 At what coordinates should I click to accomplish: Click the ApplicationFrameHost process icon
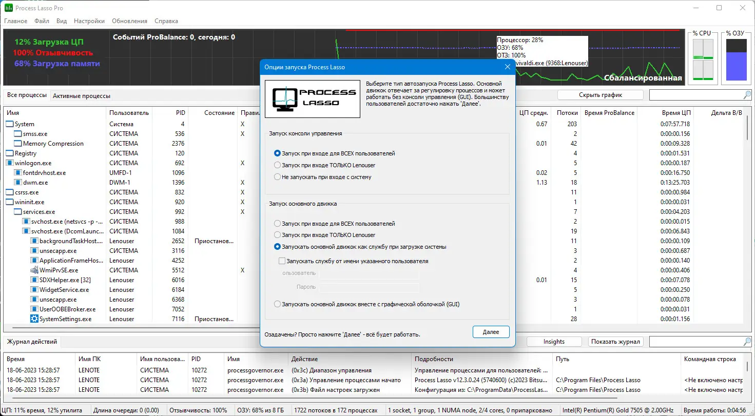click(34, 261)
